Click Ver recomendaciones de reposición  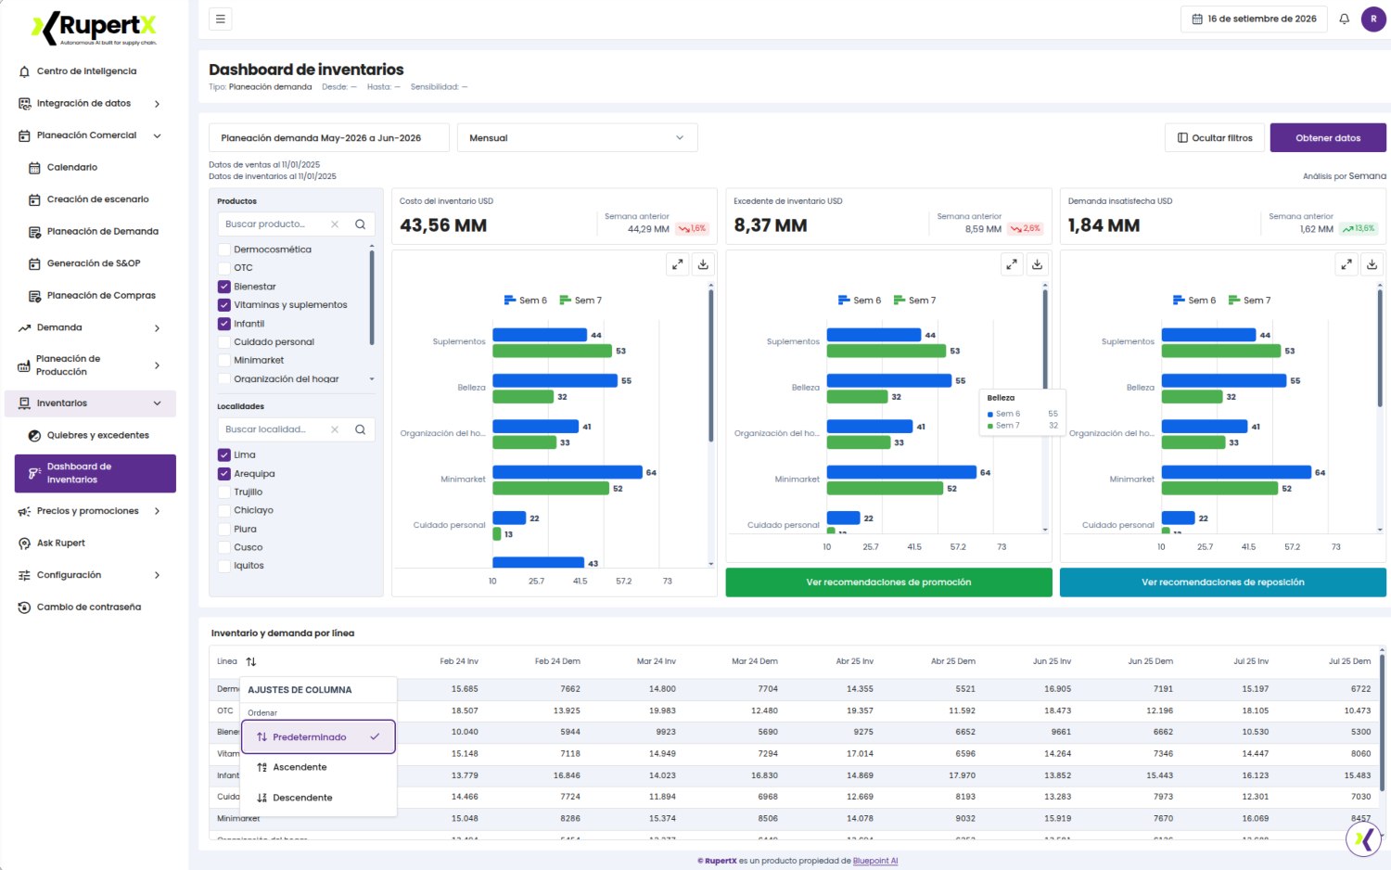(1223, 582)
